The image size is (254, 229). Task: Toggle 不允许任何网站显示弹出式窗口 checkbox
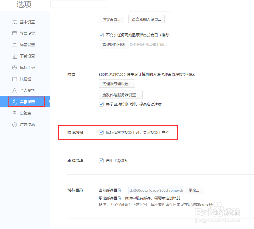(101, 35)
